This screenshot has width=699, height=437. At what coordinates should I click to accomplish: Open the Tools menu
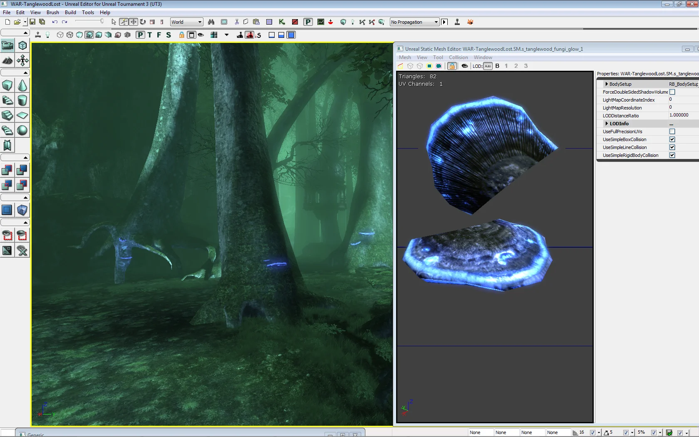[88, 12]
